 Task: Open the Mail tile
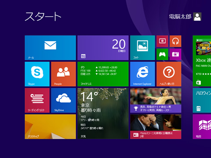pyautogui.click(x=50, y=48)
